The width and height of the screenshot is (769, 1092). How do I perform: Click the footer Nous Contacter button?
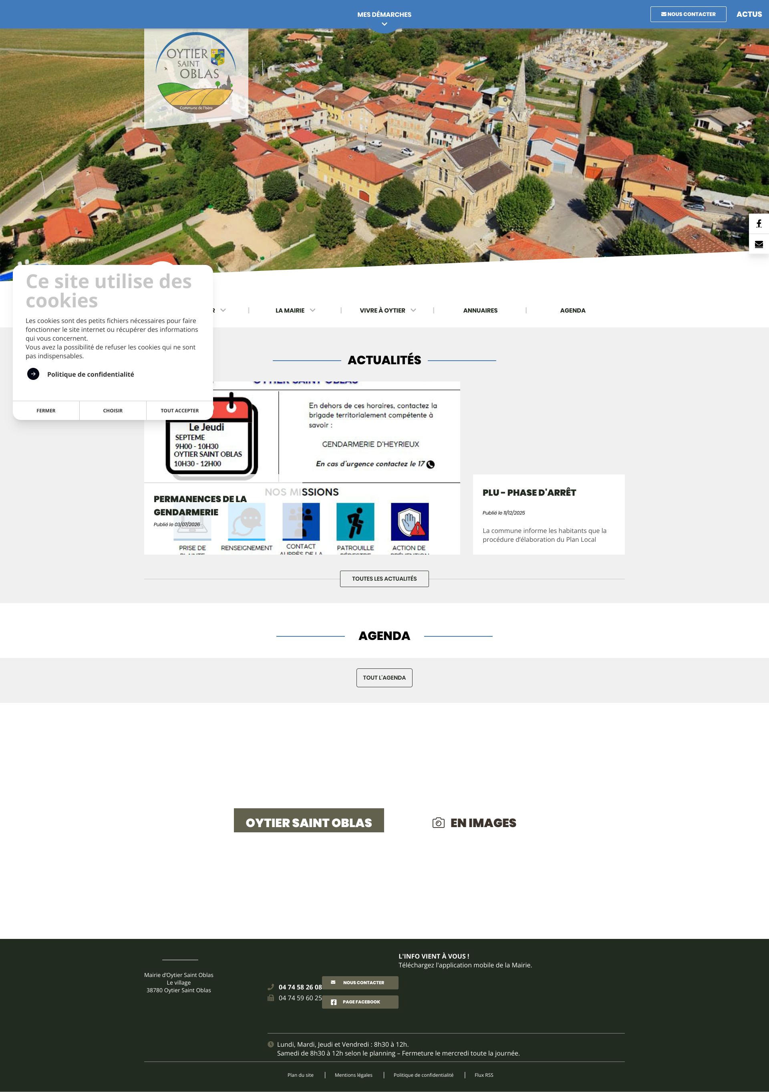point(360,983)
